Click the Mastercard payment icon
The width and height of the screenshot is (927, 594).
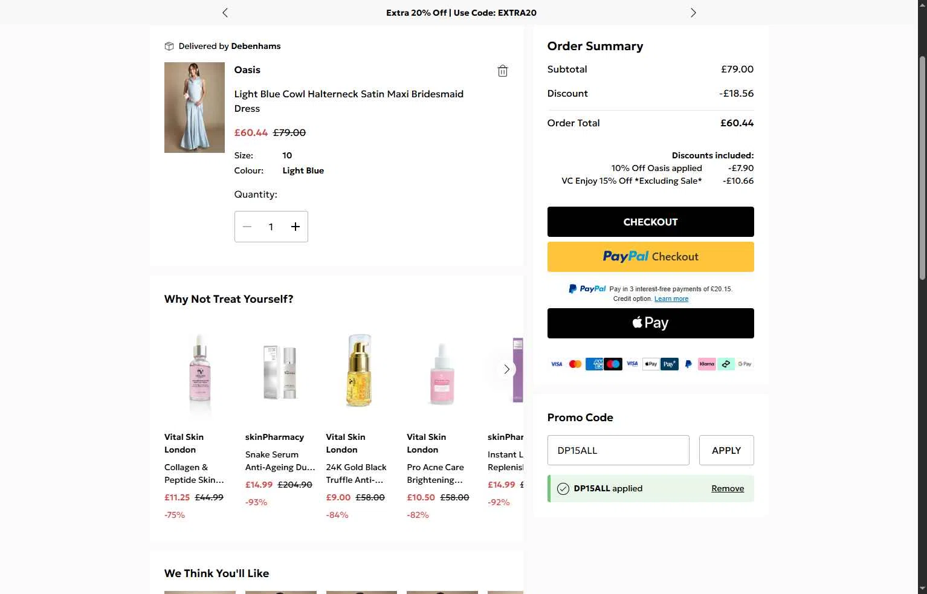[x=575, y=364]
